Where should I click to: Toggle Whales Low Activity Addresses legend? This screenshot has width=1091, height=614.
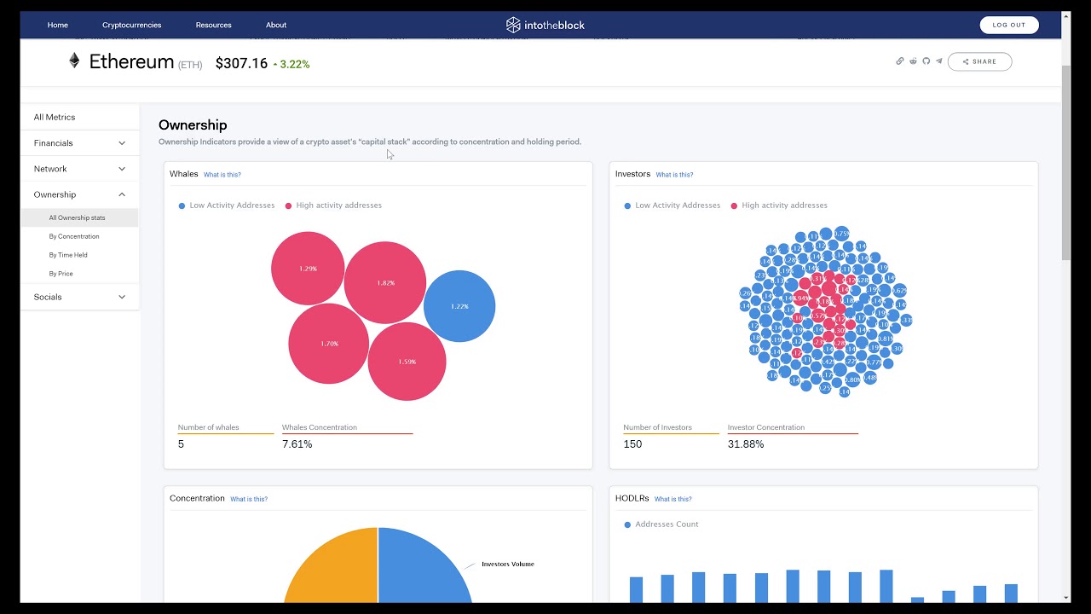(227, 206)
